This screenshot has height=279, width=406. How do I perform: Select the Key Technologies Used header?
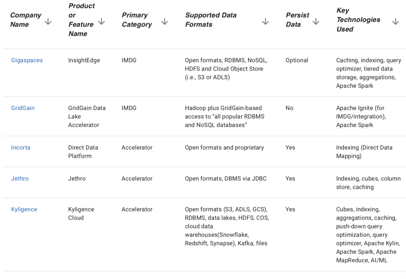[358, 20]
